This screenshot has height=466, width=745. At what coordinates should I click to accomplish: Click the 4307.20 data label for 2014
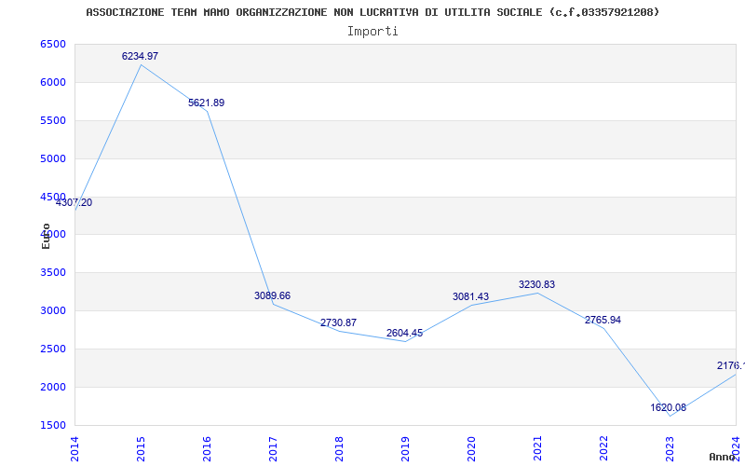[x=74, y=202]
